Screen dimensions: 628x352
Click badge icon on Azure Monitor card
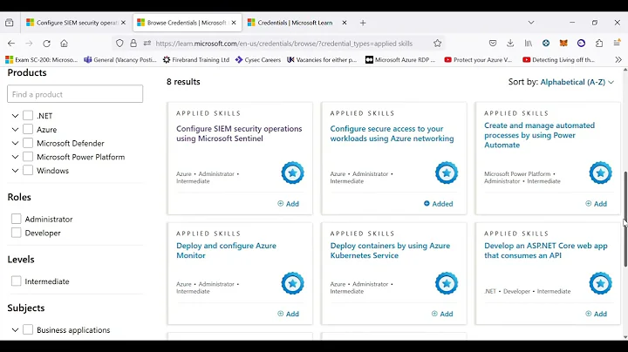pos(292,283)
